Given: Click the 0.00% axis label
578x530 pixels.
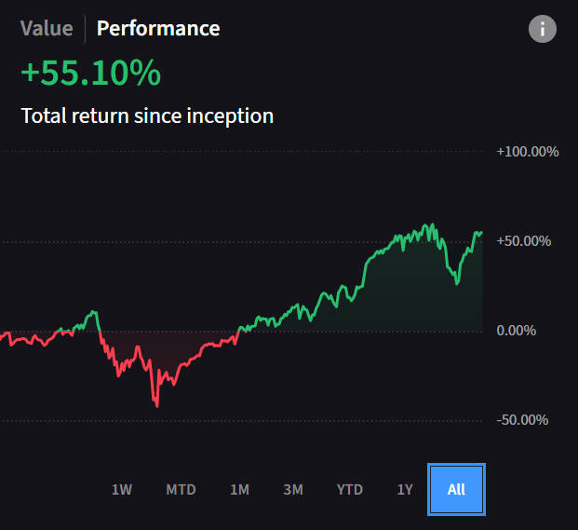Looking at the screenshot, I should 525,330.
